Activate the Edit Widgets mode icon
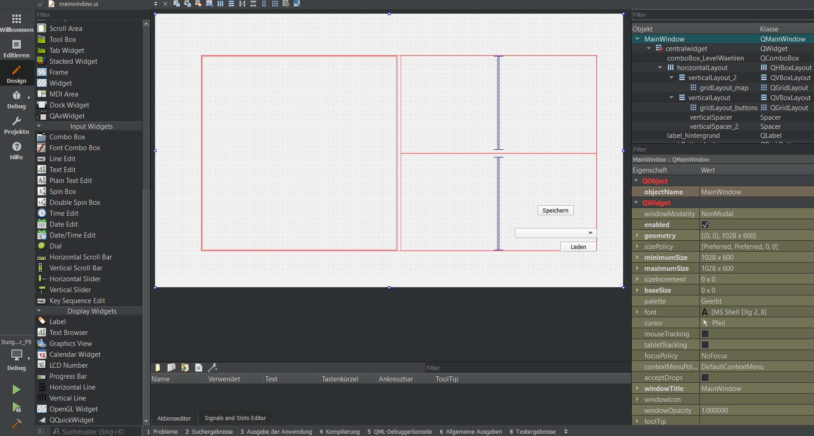 [176, 4]
